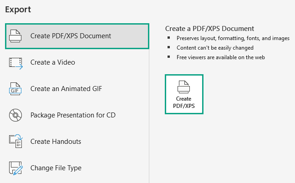Open the Create a Video option
Viewport: 295px width, 183px height.
click(x=77, y=62)
